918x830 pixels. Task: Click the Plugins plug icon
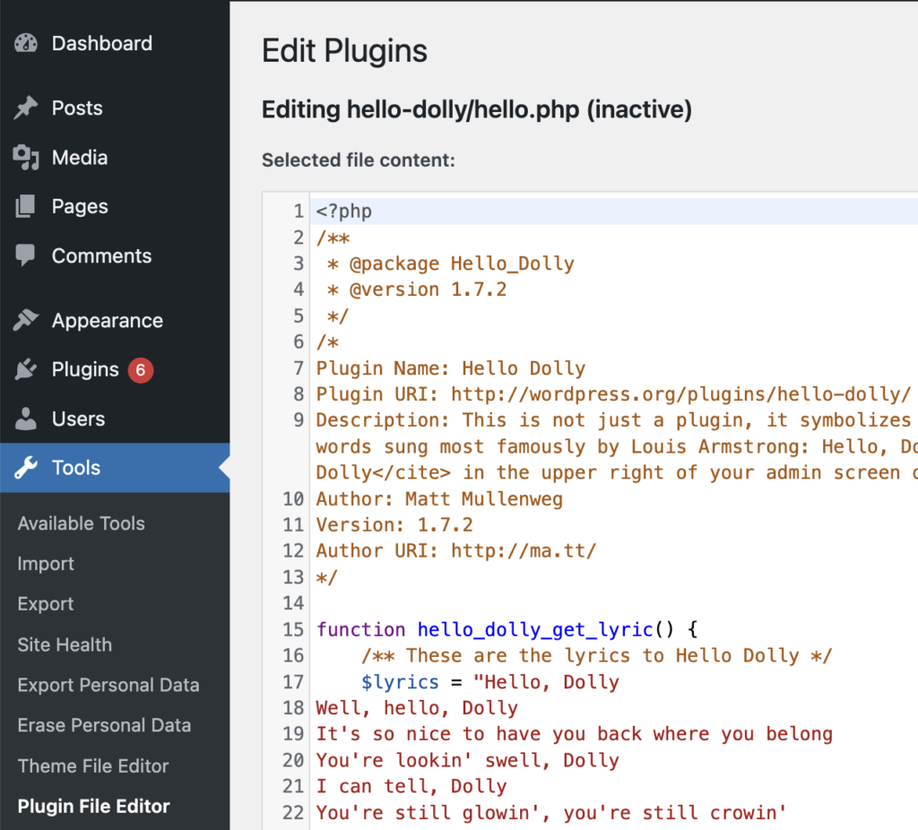(x=26, y=369)
